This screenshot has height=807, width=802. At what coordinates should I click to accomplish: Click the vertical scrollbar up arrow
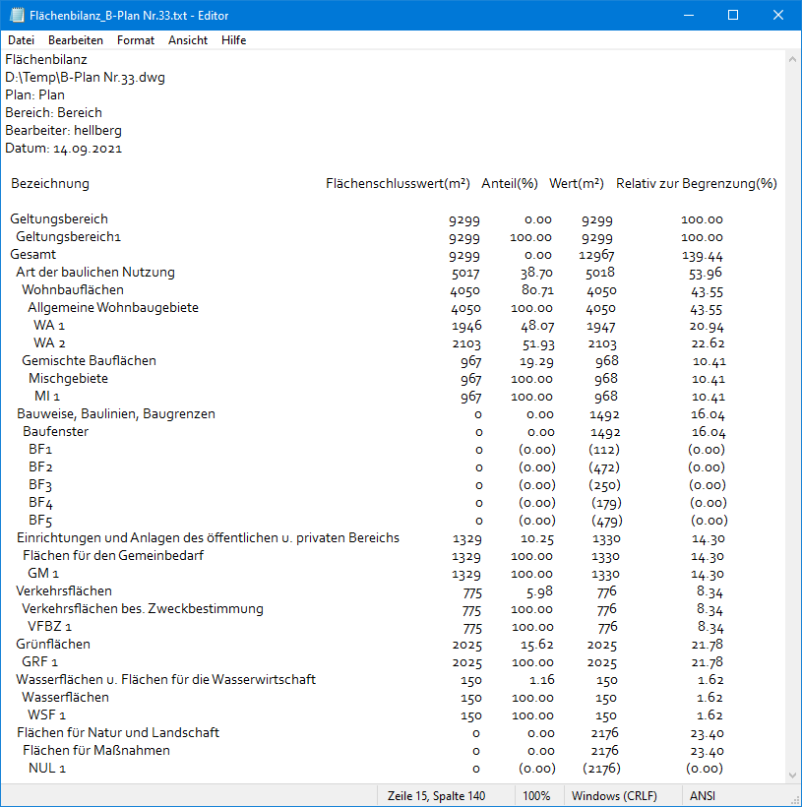click(x=793, y=59)
